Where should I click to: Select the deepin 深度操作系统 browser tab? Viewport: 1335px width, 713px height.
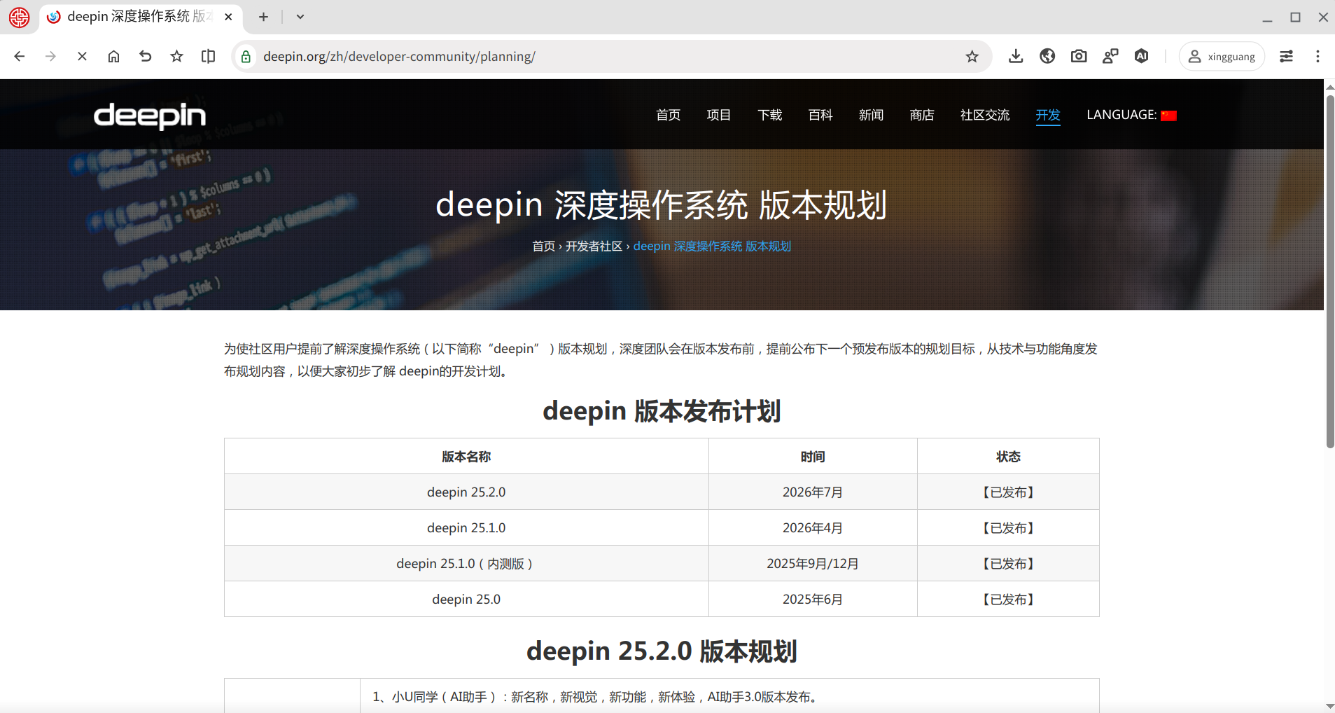tap(141, 17)
